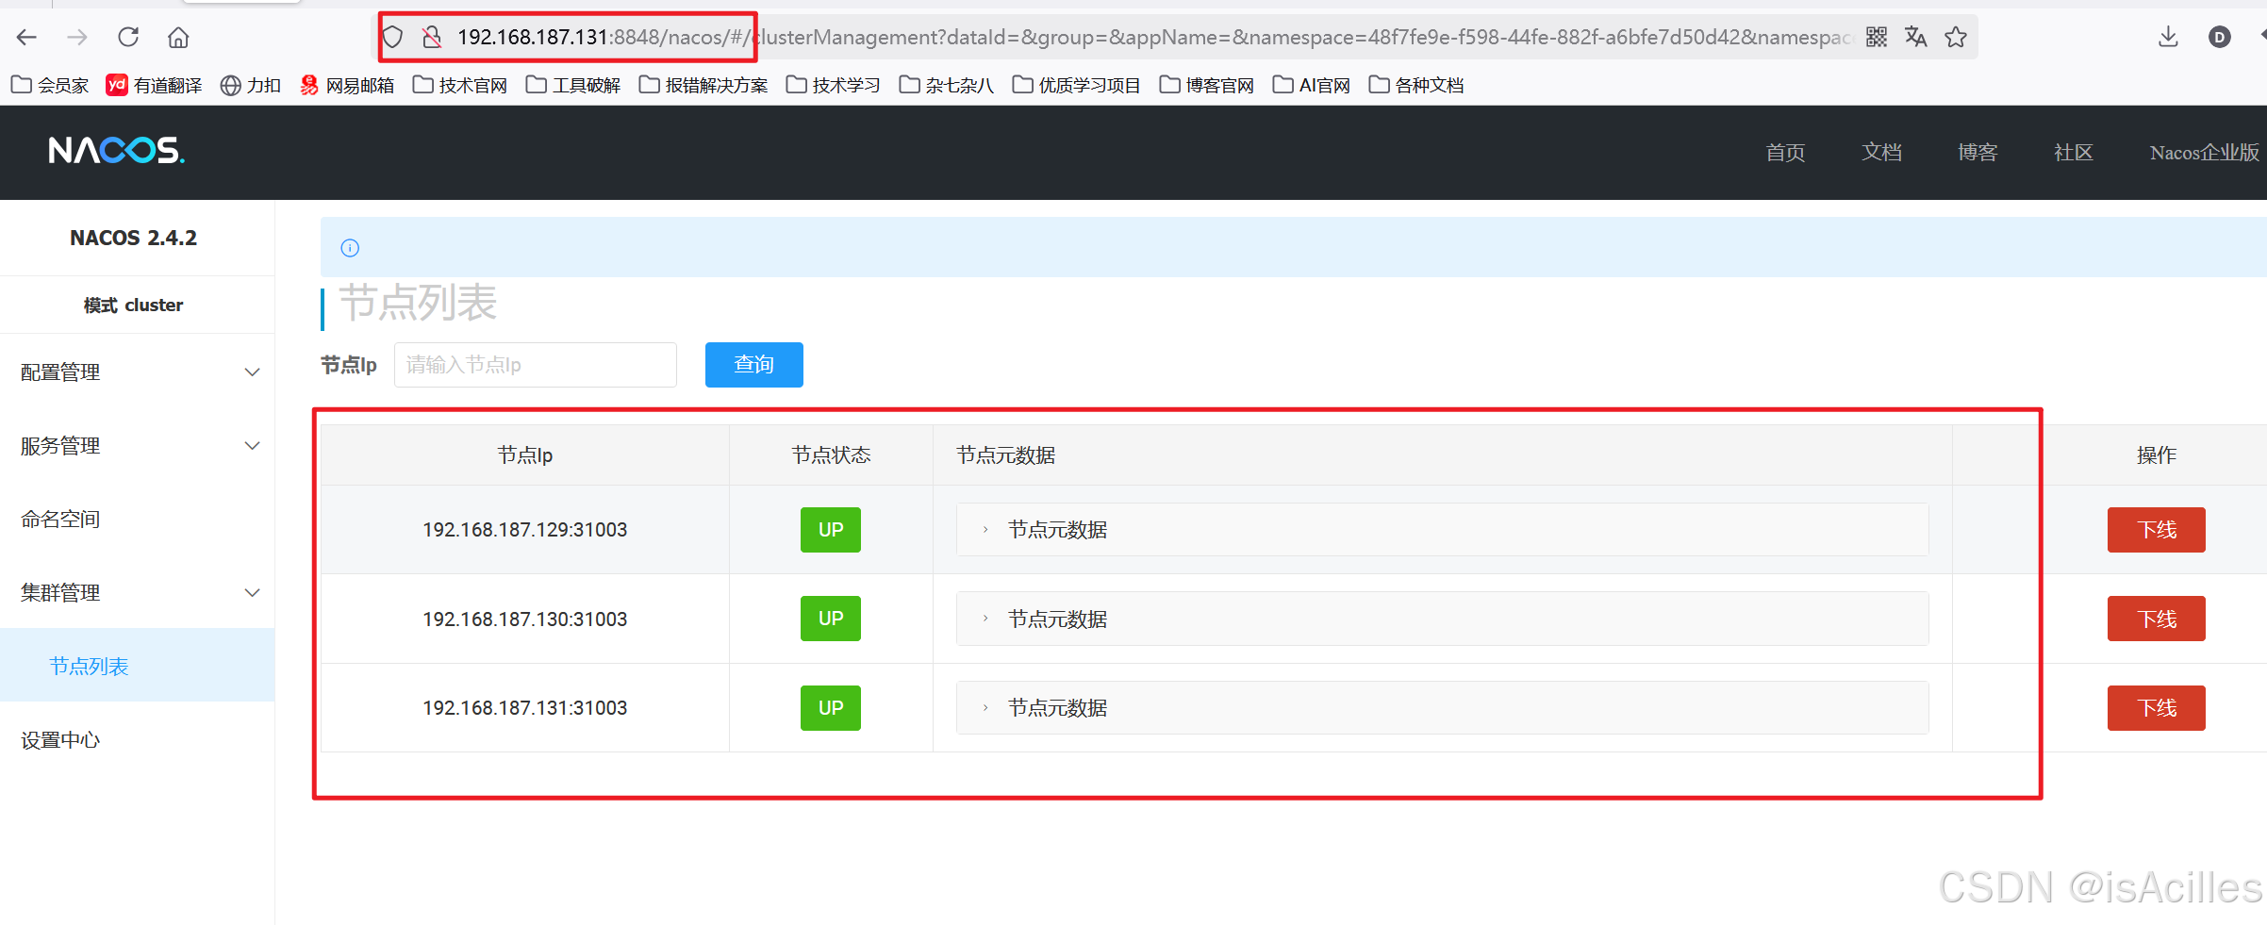Image resolution: width=2267 pixels, height=925 pixels.
Task: Open the Nacos企业版 link
Action: [x=2205, y=152]
